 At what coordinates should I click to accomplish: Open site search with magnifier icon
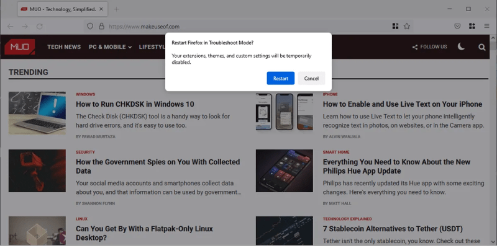click(482, 47)
